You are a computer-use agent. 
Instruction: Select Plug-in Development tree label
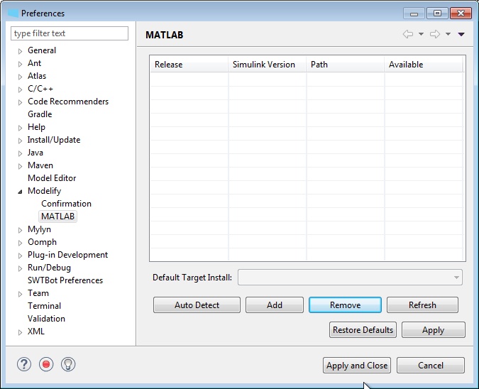67,255
